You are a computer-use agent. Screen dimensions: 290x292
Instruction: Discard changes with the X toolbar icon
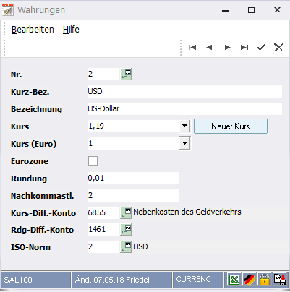pyautogui.click(x=279, y=47)
